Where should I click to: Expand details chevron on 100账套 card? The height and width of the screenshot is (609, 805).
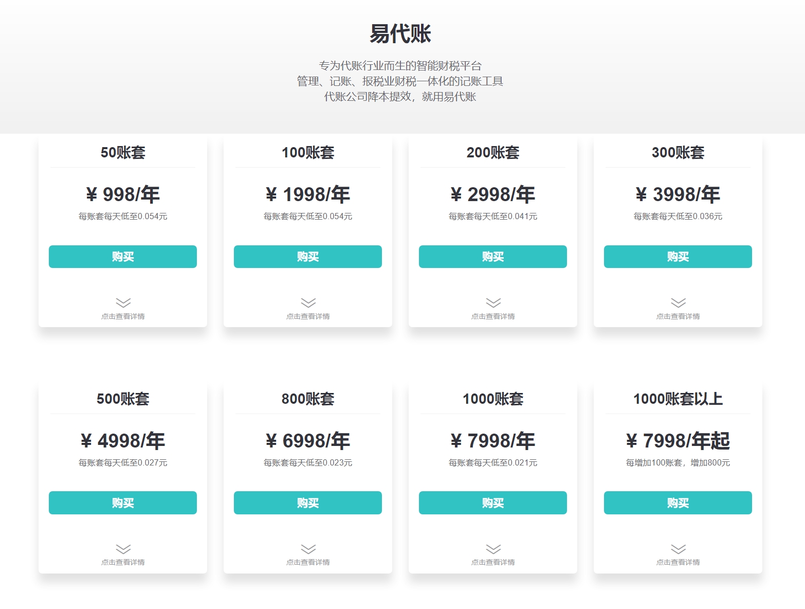pos(308,302)
